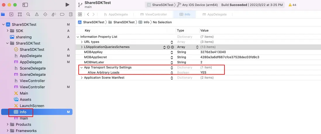
Task: Open the Issue navigator warning triangle icon
Action: click(37, 14)
